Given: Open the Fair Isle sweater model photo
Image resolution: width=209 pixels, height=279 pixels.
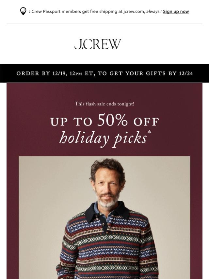Looking at the screenshot, I should coord(104,218).
